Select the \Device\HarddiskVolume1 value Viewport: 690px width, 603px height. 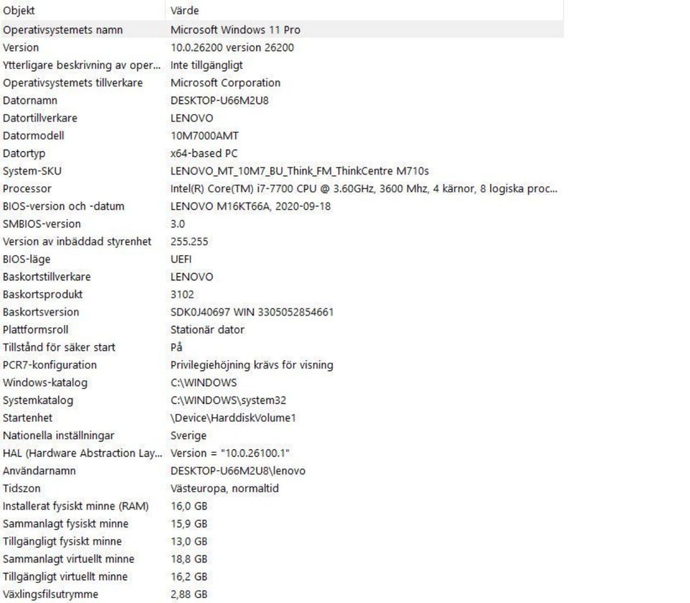pos(233,418)
